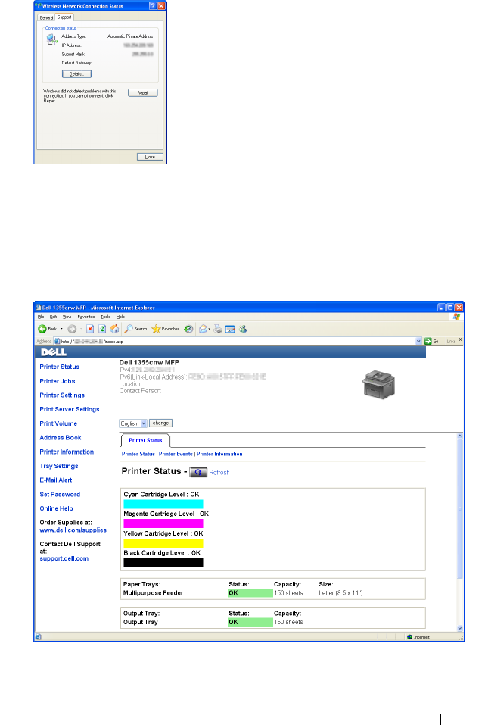Viewport: 485px width, 725px height.
Task: Open Print Server Settings link
Action: coord(70,409)
